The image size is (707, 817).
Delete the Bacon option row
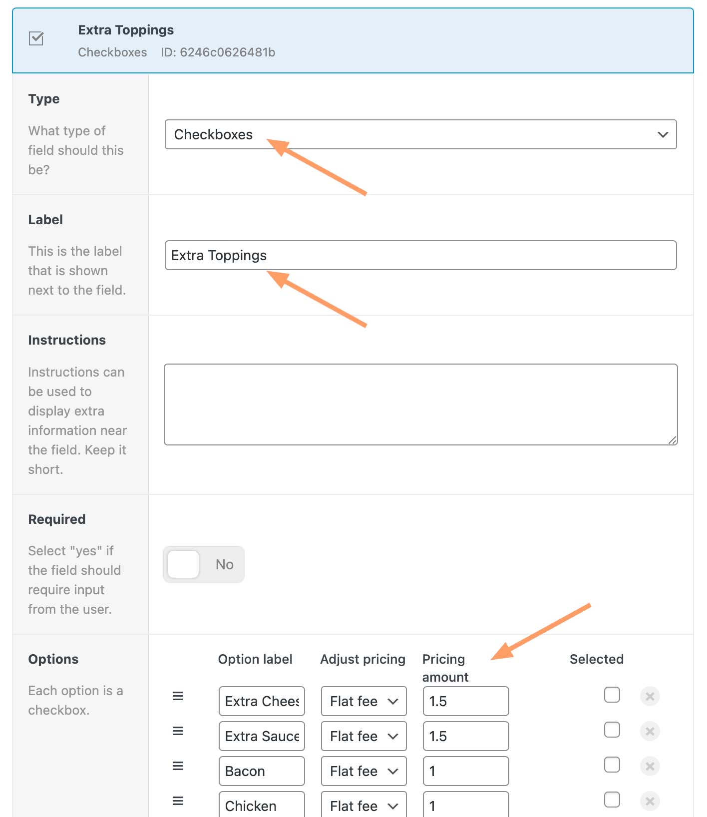click(650, 766)
